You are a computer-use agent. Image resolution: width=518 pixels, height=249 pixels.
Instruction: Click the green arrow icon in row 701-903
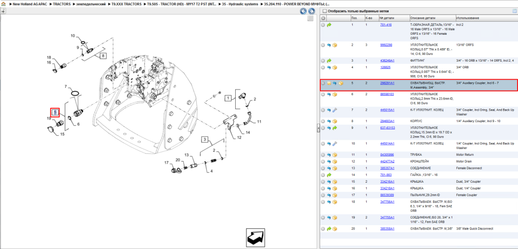pos(329,175)
